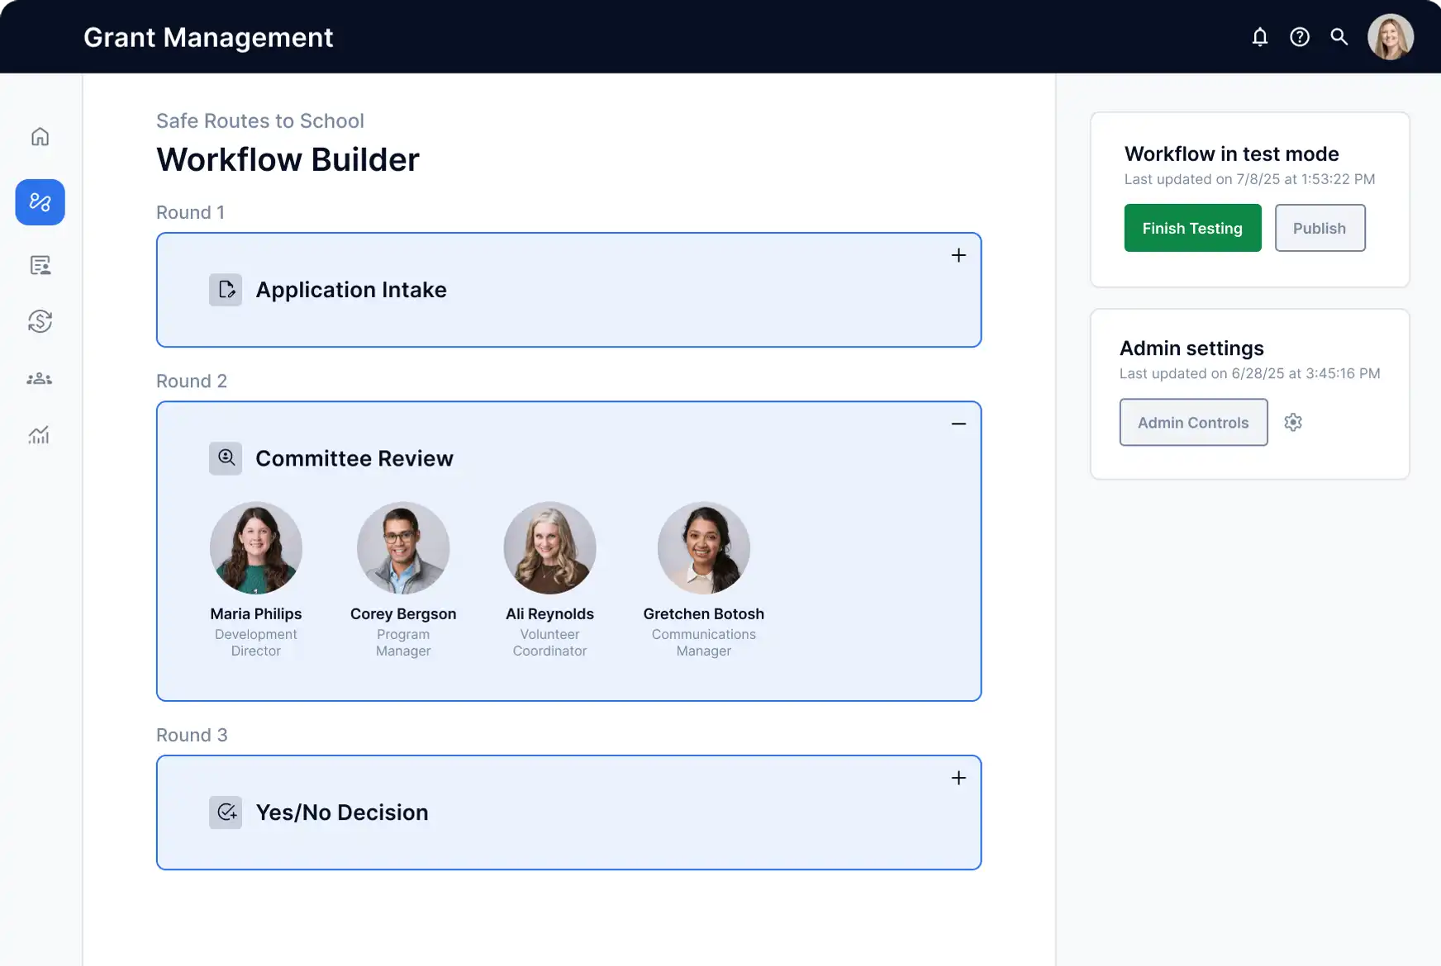Click the Finish Testing button
The image size is (1441, 966).
click(1192, 228)
